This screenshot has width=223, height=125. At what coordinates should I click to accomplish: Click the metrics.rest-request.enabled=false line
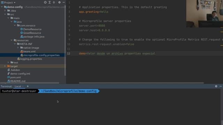[x=107, y=44]
